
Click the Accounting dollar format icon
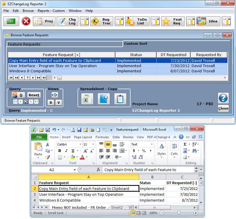click(134, 151)
